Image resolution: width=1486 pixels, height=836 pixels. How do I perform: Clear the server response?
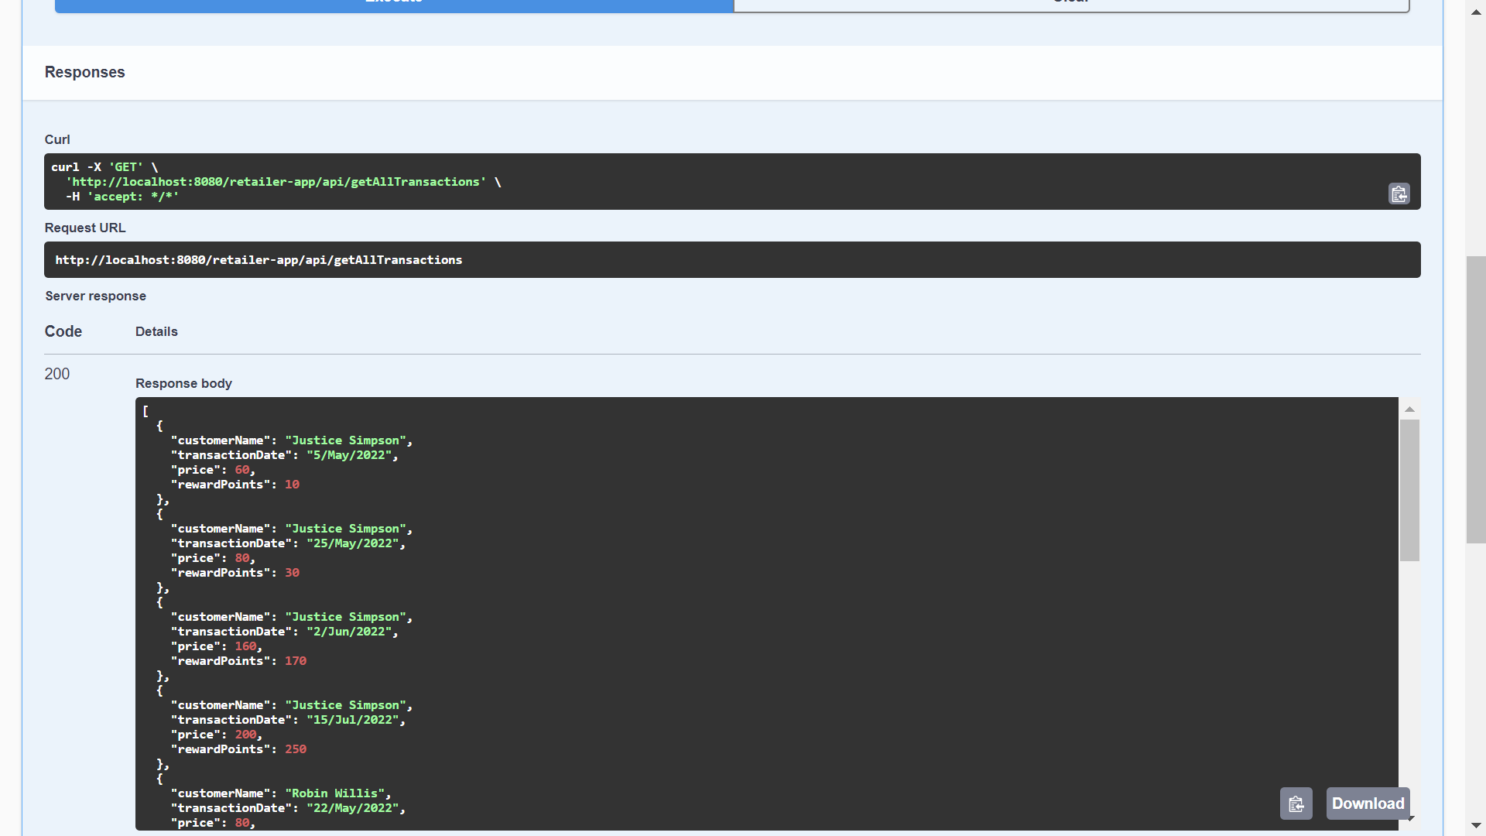1070,5
